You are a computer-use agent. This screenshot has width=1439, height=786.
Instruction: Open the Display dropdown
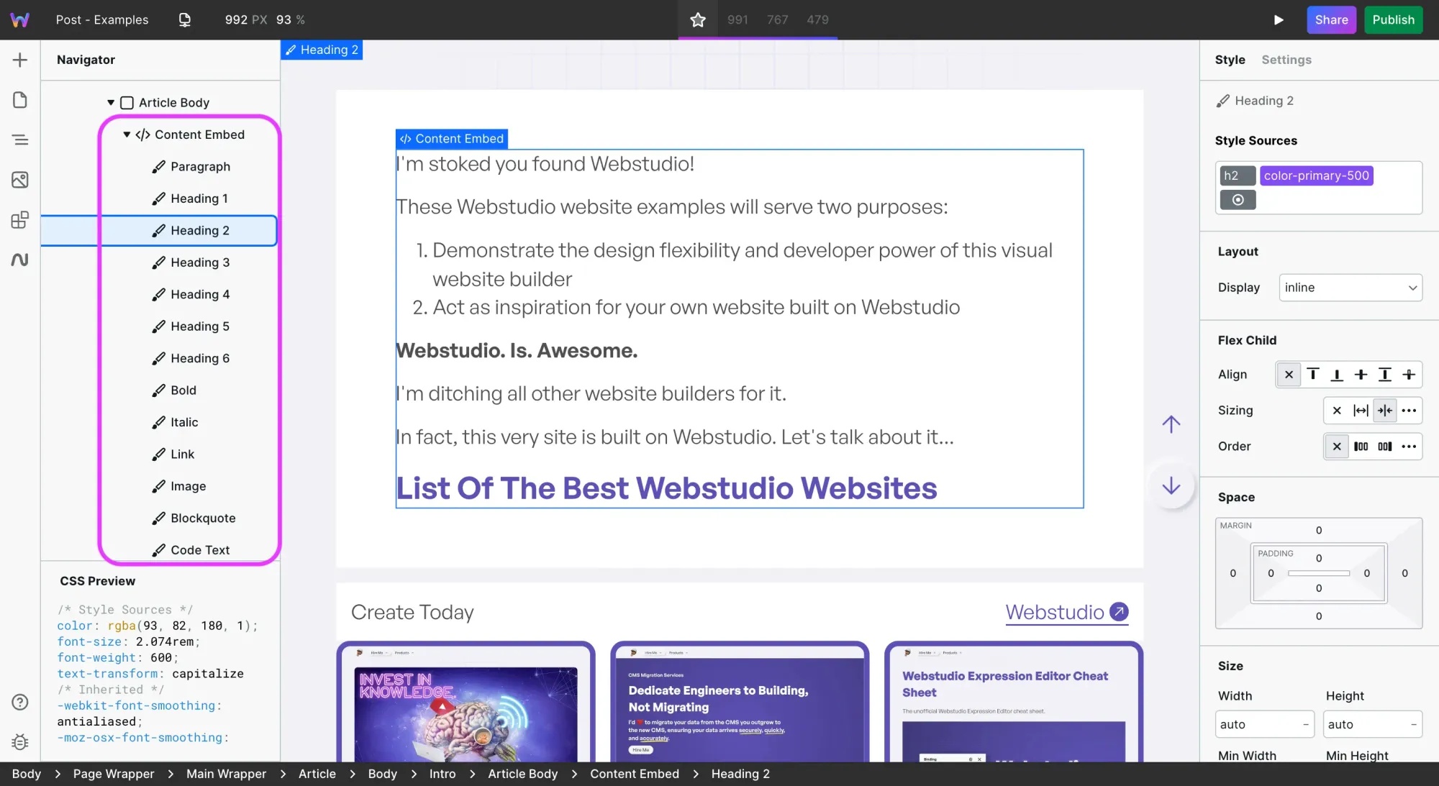click(1350, 287)
